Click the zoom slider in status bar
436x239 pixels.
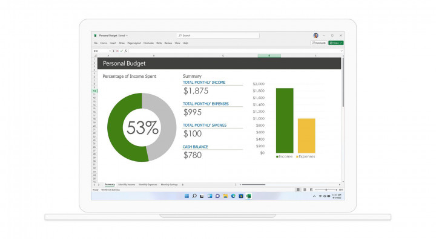326,190
